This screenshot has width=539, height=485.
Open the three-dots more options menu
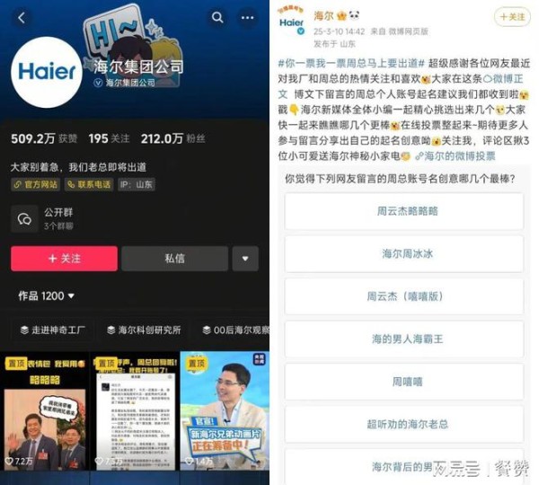point(248,18)
